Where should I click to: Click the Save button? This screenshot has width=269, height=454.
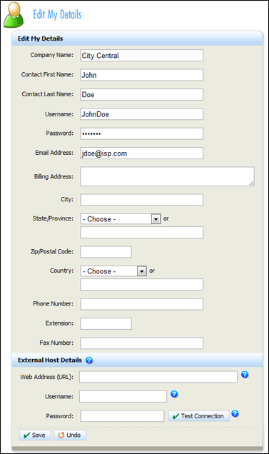coord(35,435)
